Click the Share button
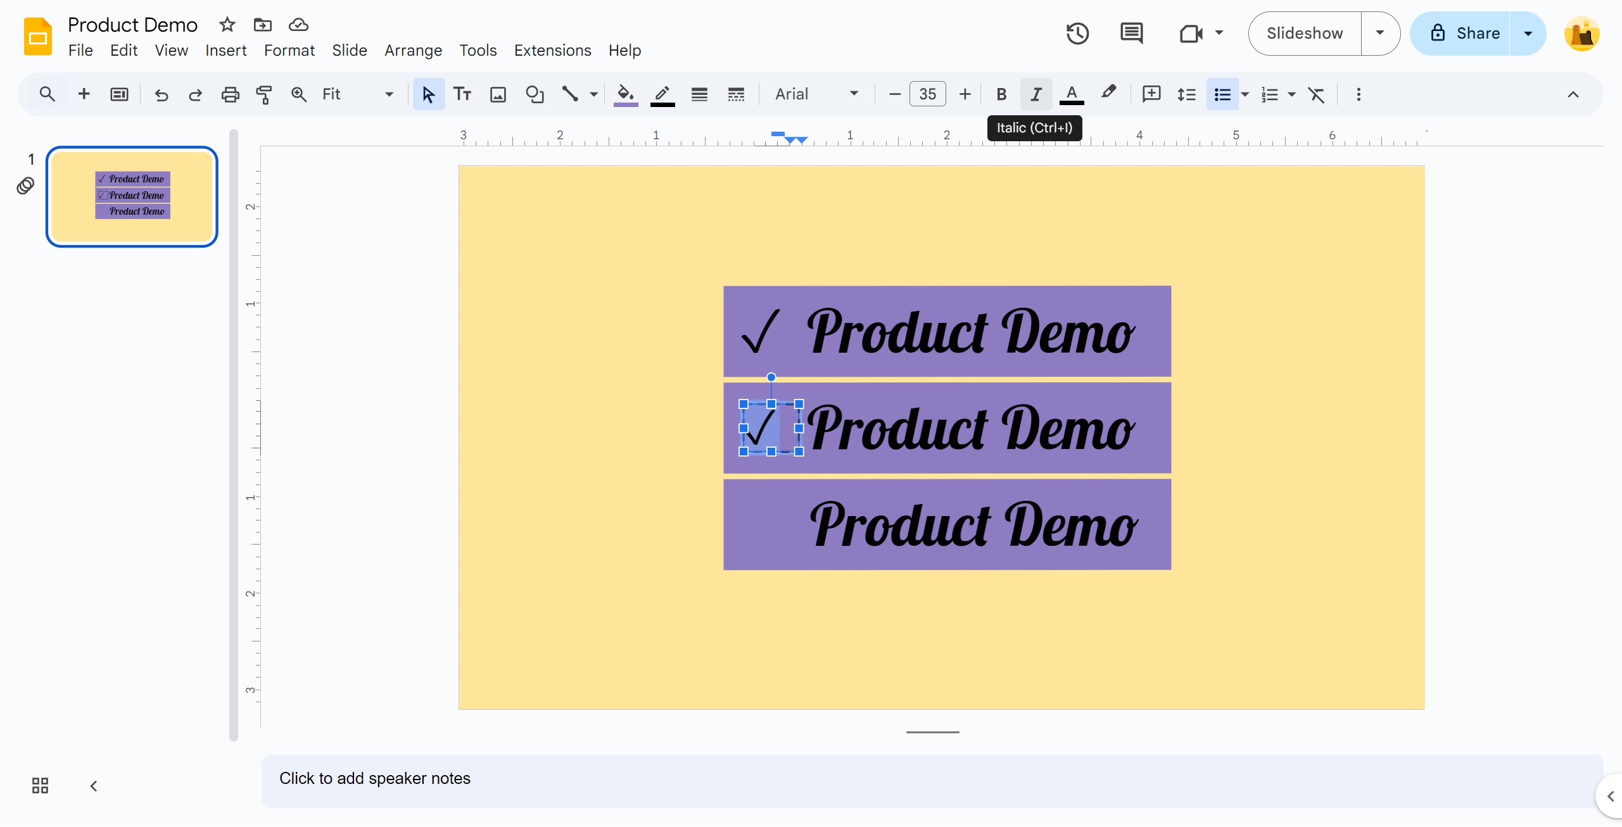 [1460, 34]
